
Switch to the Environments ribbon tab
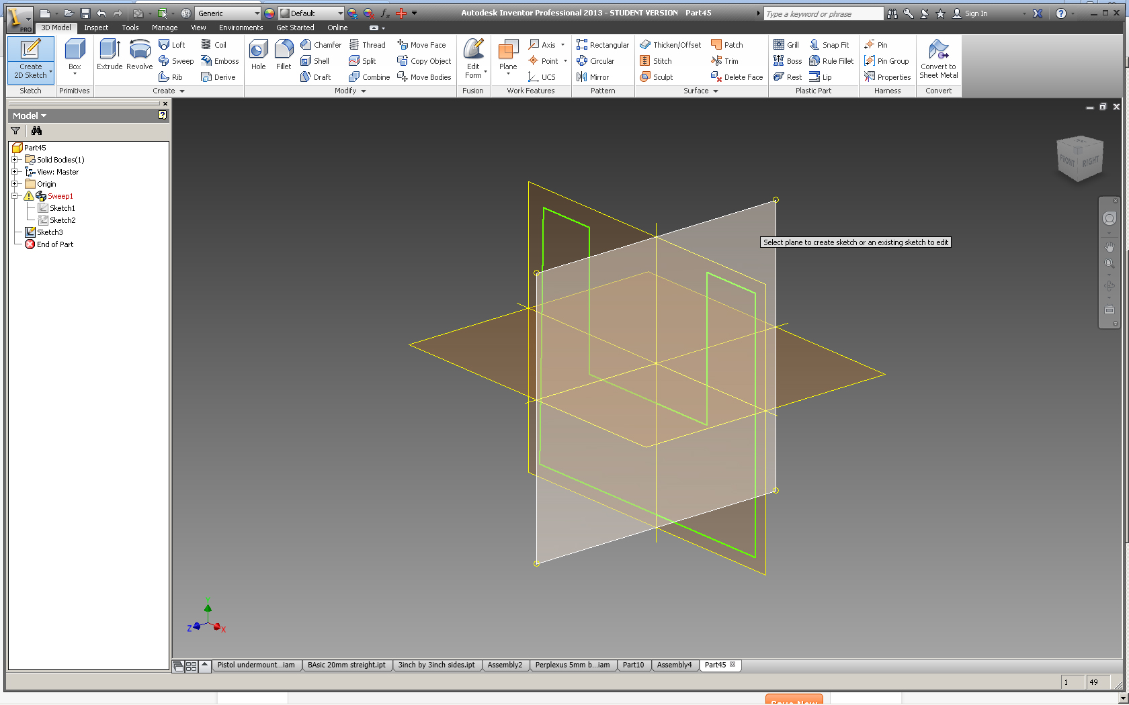click(x=241, y=28)
